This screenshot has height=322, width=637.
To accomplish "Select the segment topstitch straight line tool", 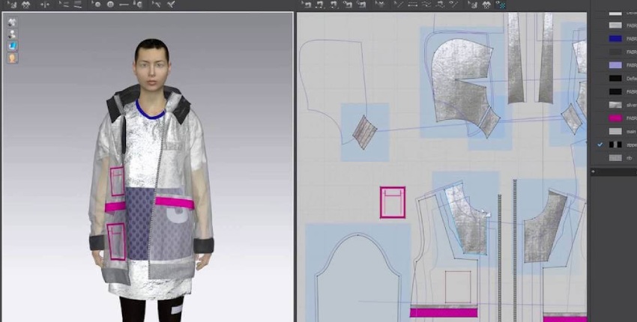I will [x=413, y=4].
